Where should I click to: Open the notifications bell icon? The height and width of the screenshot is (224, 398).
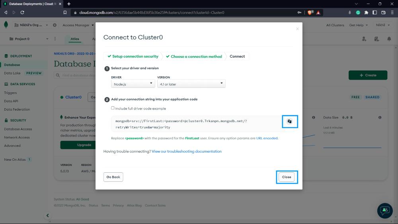[x=389, y=39]
